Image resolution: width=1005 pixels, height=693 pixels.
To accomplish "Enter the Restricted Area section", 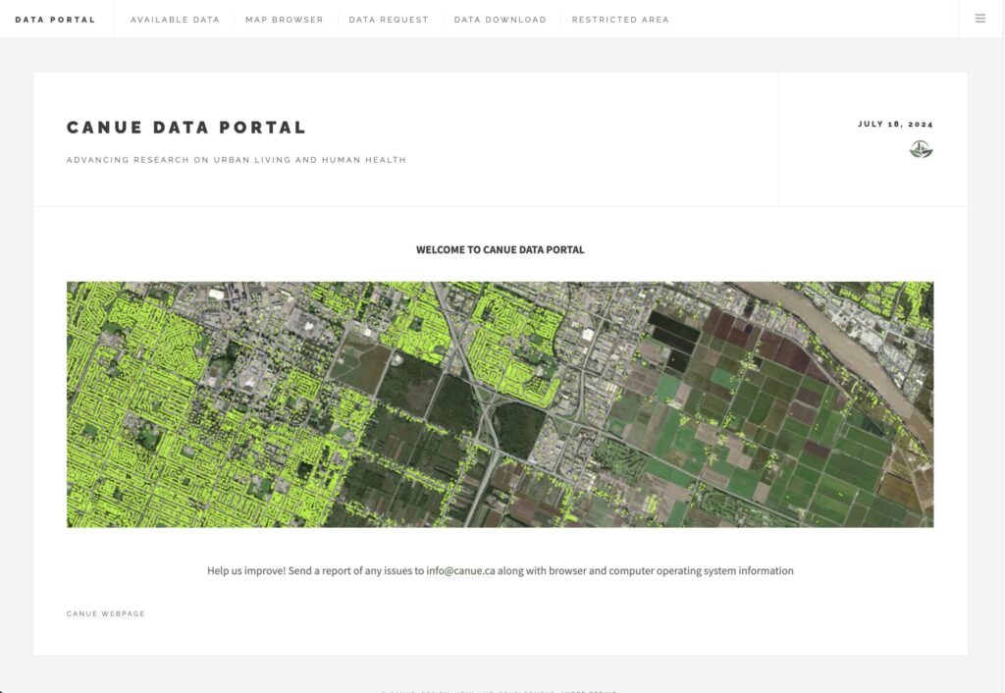I will click(620, 20).
